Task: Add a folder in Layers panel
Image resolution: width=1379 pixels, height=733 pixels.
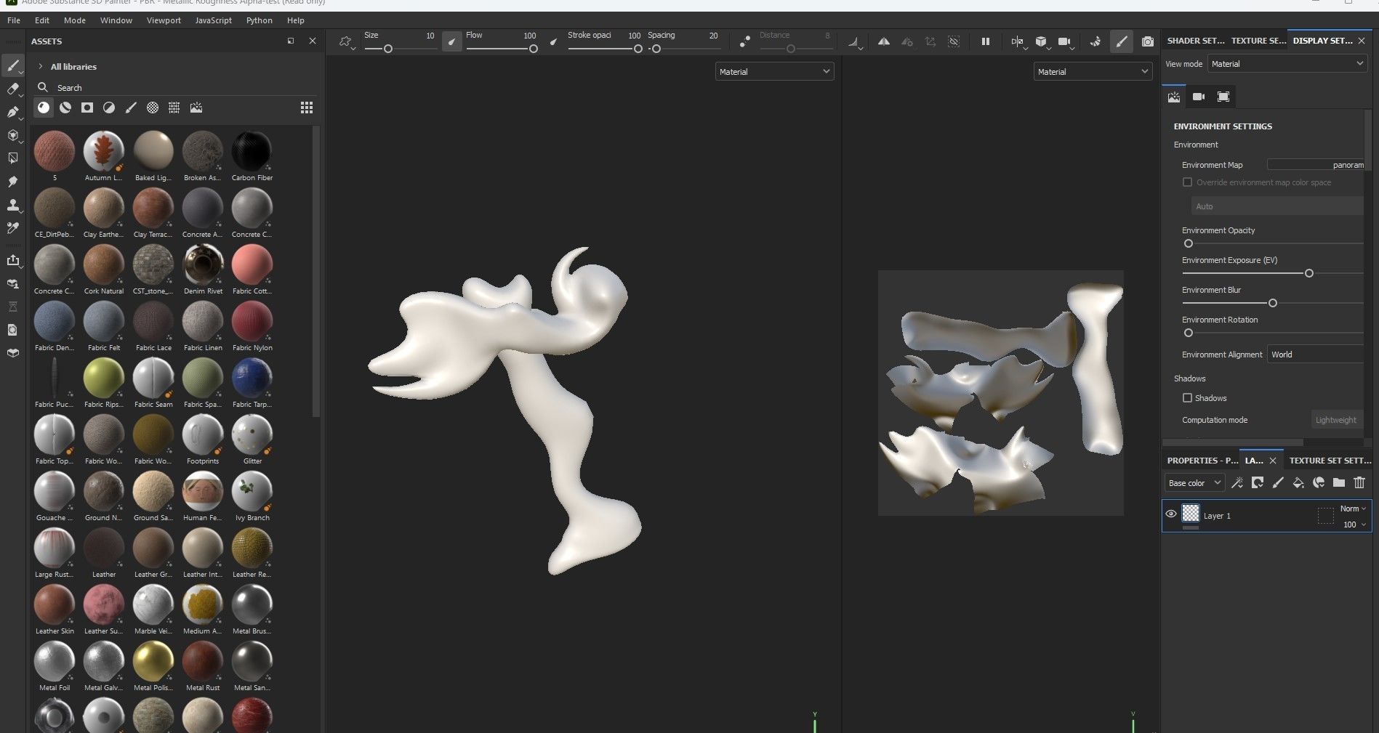Action: tap(1339, 482)
